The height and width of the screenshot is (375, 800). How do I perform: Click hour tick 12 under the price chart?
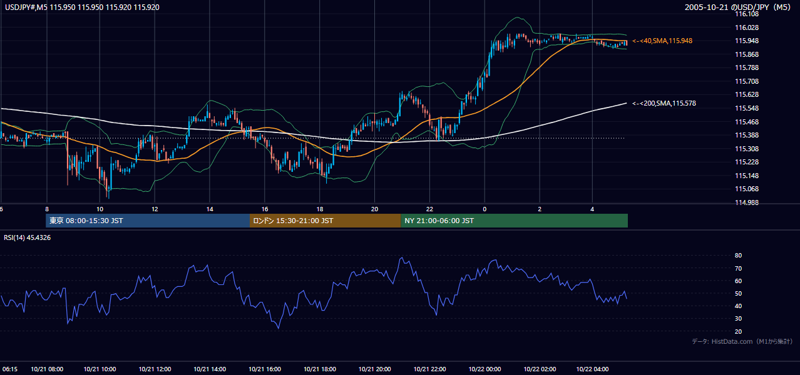click(155, 209)
